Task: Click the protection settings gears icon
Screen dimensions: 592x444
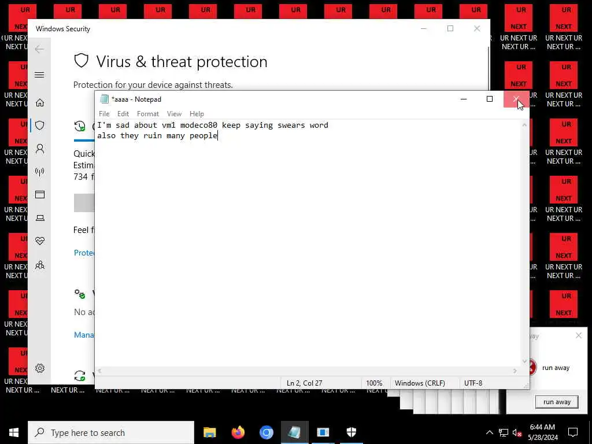Action: [80, 294]
